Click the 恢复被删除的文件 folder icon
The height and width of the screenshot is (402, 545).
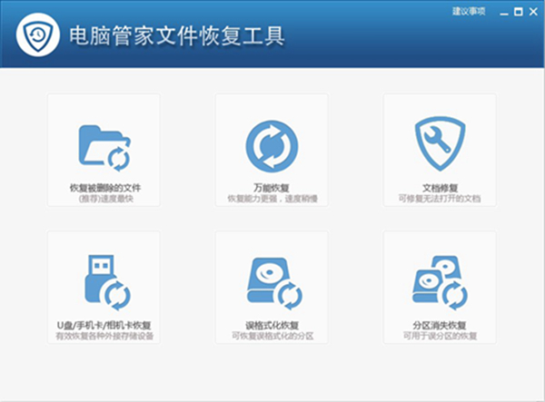point(104,147)
